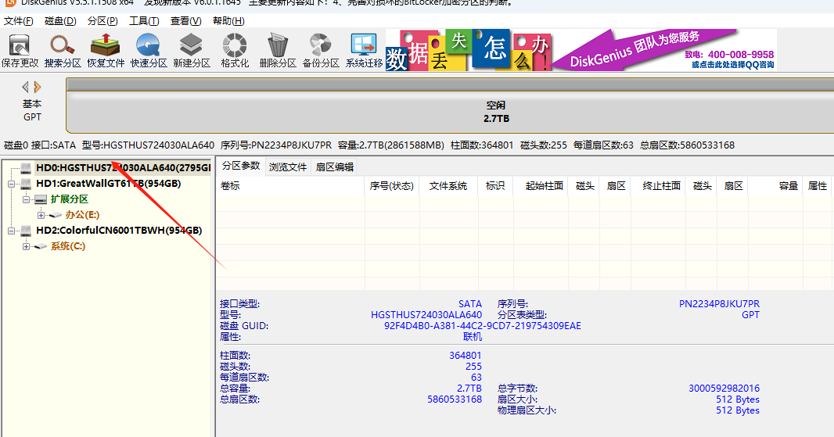
Task: Select HD1:GreatWall disk in the tree
Action: pyautogui.click(x=109, y=184)
